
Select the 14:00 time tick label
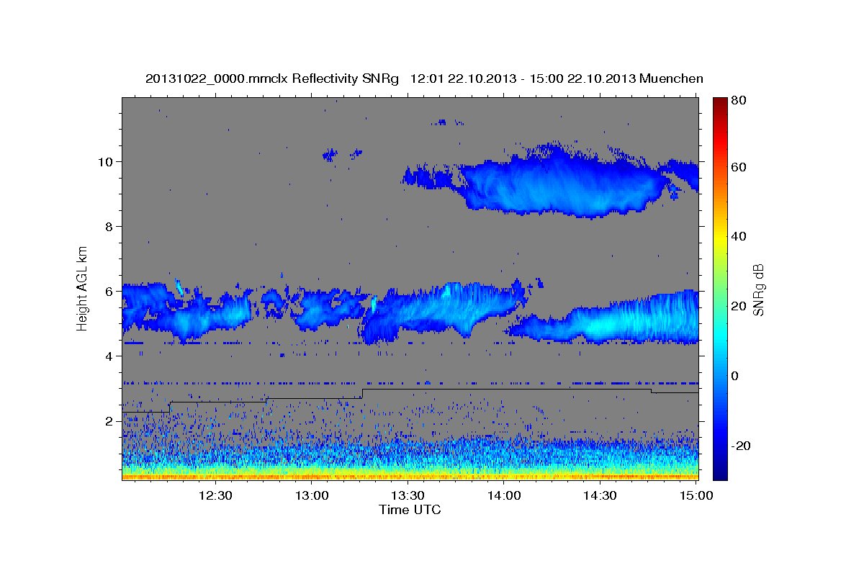coord(503,495)
